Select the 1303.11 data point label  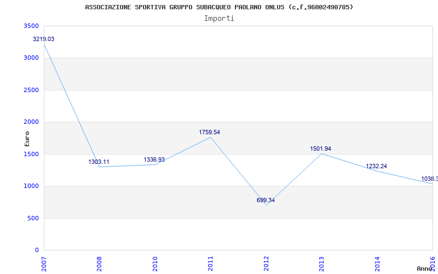coord(99,162)
